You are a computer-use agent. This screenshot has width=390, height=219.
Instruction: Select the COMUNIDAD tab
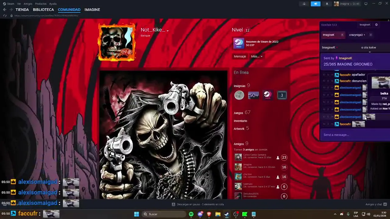69,10
